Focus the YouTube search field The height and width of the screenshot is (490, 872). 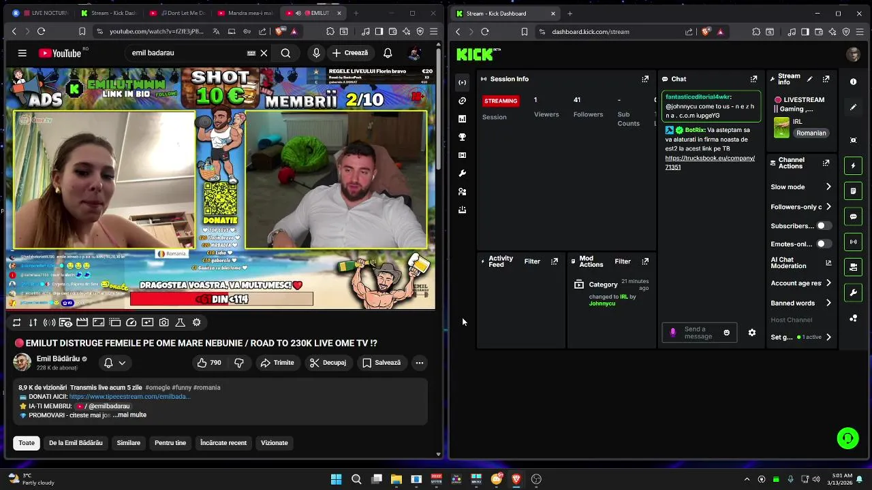pyautogui.click(x=187, y=53)
